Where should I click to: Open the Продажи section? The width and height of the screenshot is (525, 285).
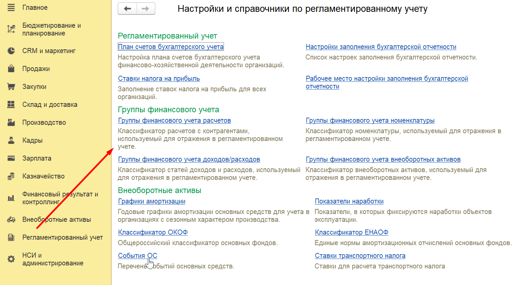(36, 69)
